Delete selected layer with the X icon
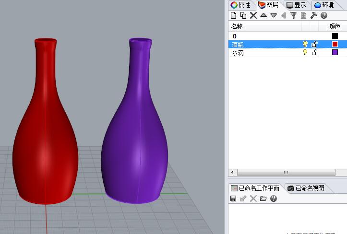 click(x=253, y=15)
